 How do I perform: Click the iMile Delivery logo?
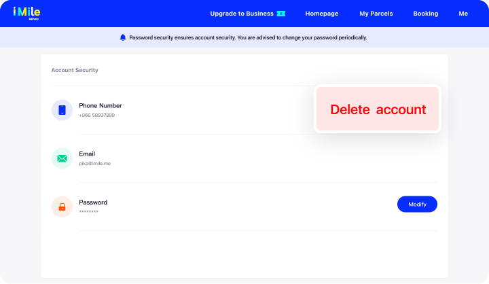coord(26,13)
